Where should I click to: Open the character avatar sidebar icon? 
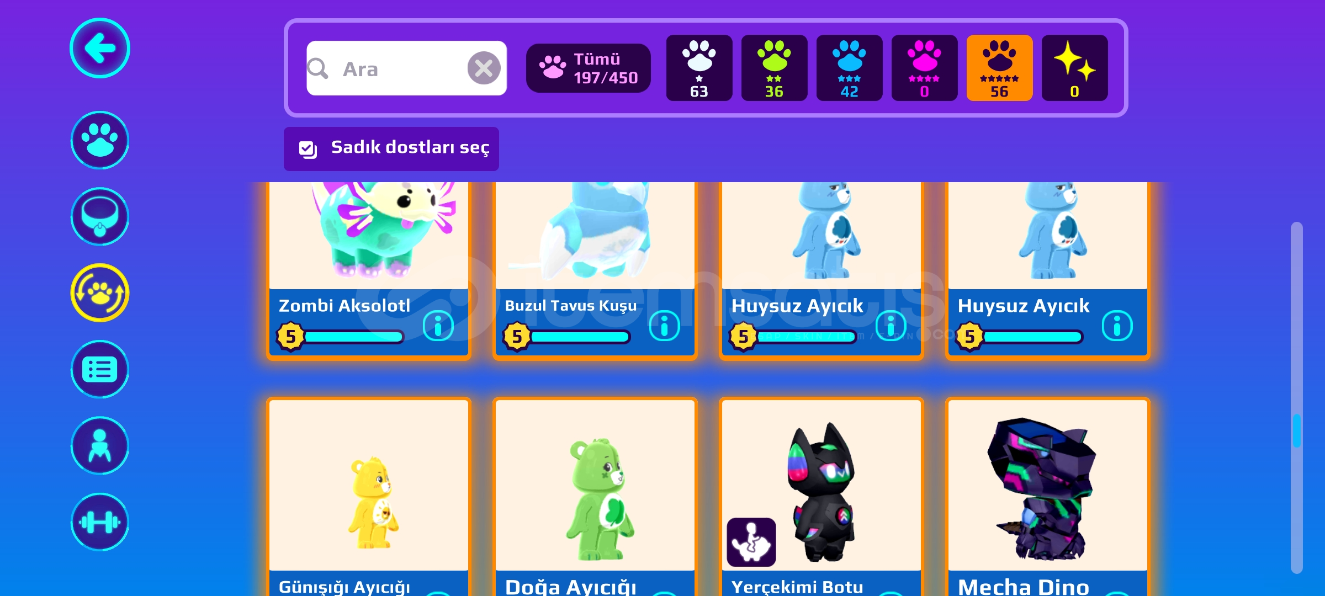(x=100, y=445)
